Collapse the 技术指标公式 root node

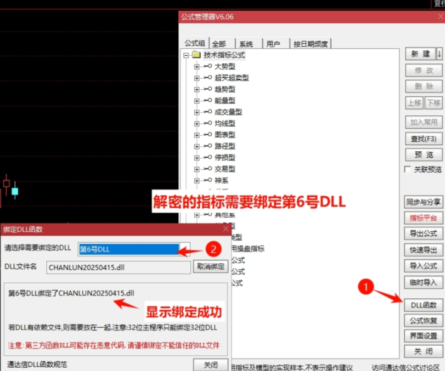coord(186,55)
